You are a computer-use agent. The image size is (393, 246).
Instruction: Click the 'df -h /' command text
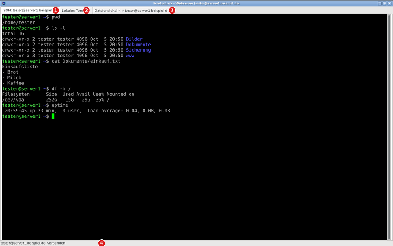point(61,88)
